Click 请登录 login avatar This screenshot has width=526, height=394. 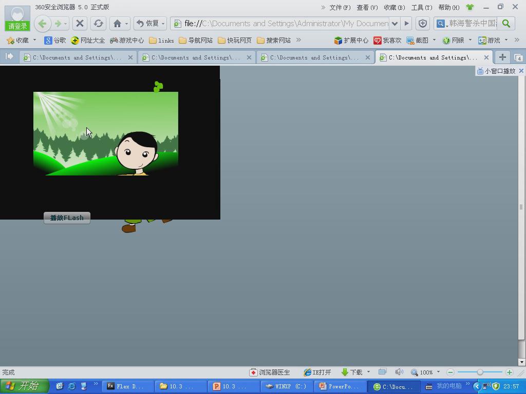pos(17,18)
